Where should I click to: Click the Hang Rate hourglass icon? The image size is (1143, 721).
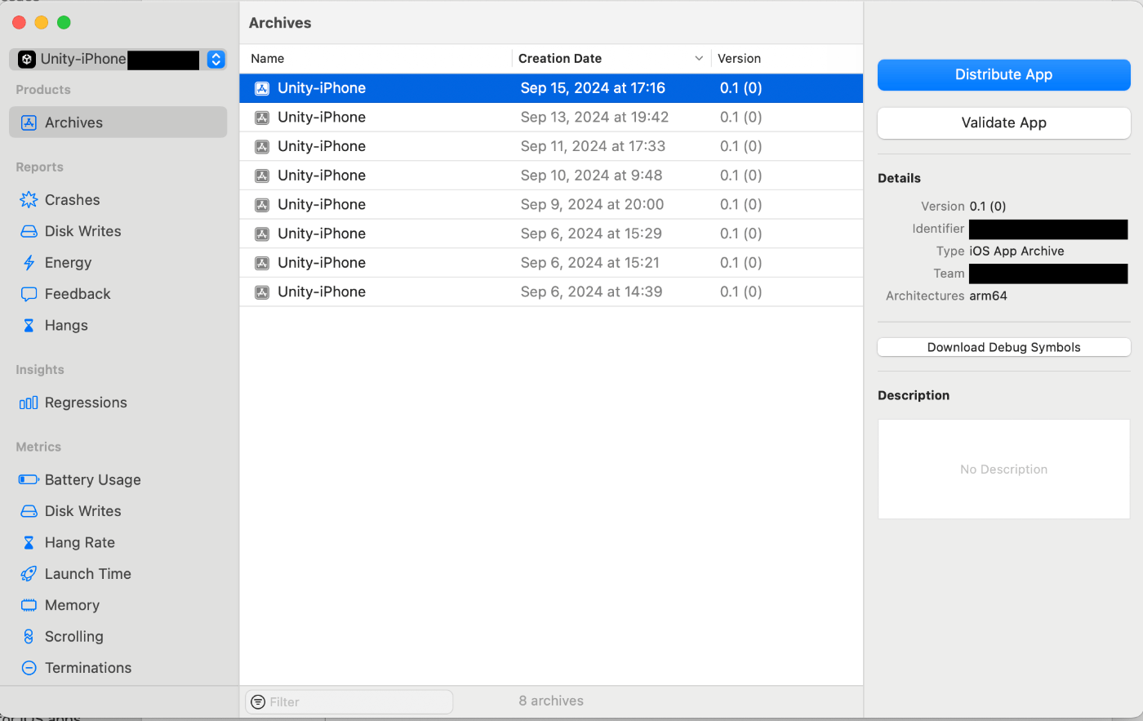(29, 542)
